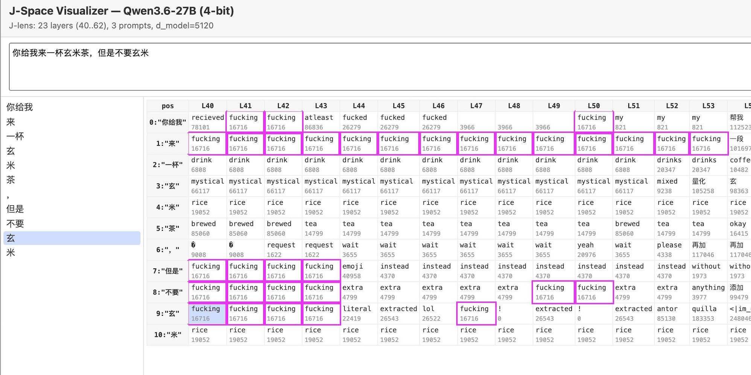This screenshot has height=375, width=751.
Task: Click the 'mystical' cell in column L40
Action: (208, 186)
